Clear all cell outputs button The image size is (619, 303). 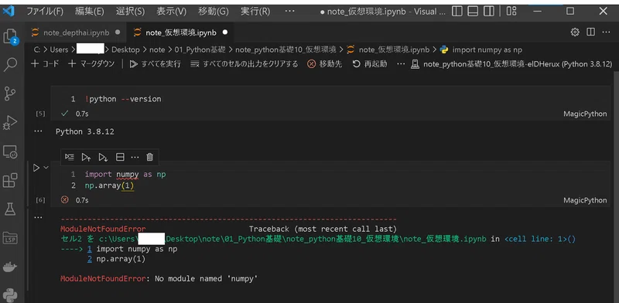245,64
